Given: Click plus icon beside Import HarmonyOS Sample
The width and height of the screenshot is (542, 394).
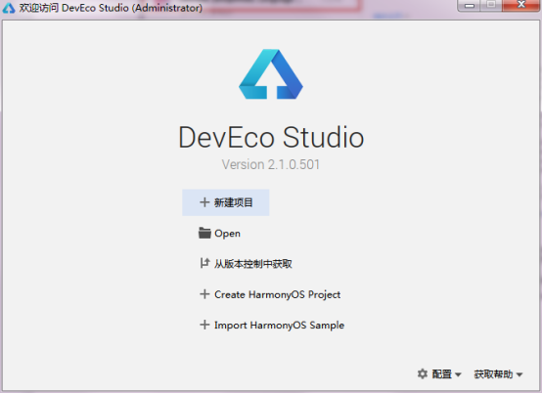Looking at the screenshot, I should (204, 325).
